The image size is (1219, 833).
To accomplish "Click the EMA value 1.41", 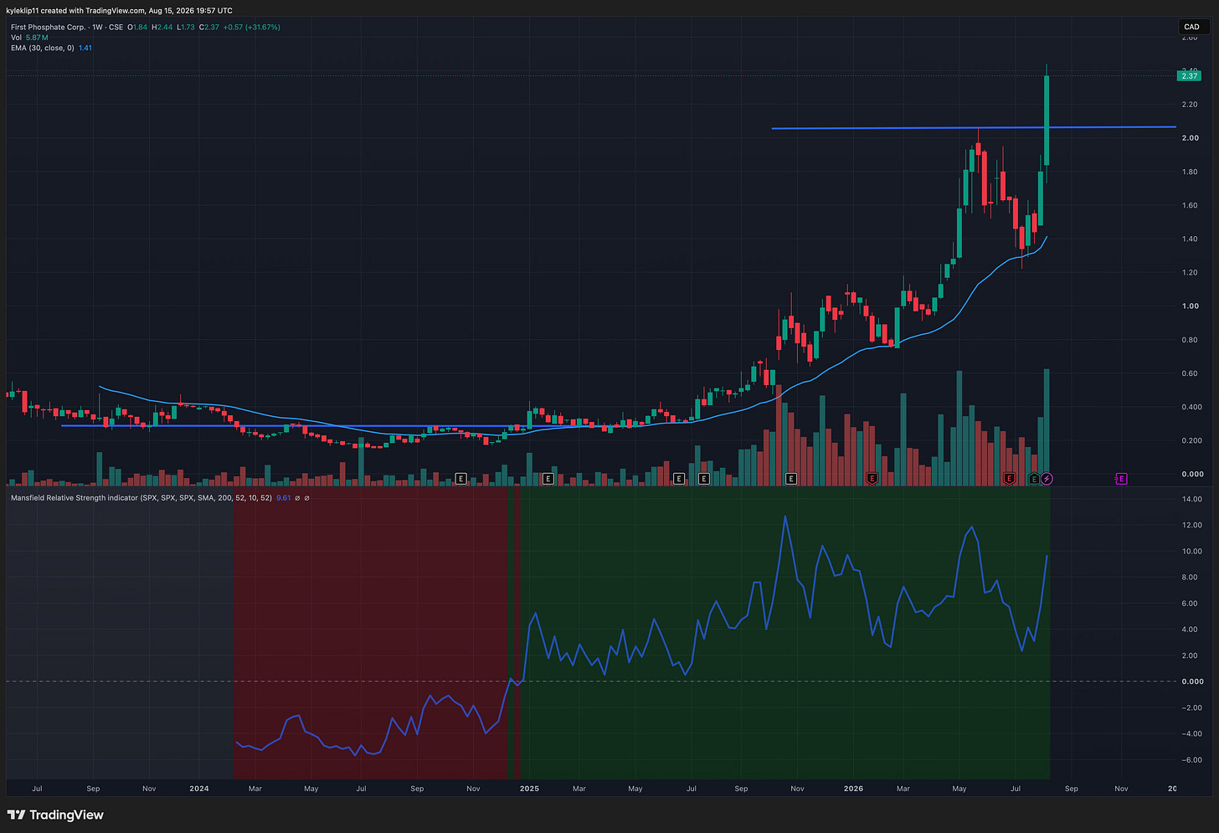I will tap(85, 48).
